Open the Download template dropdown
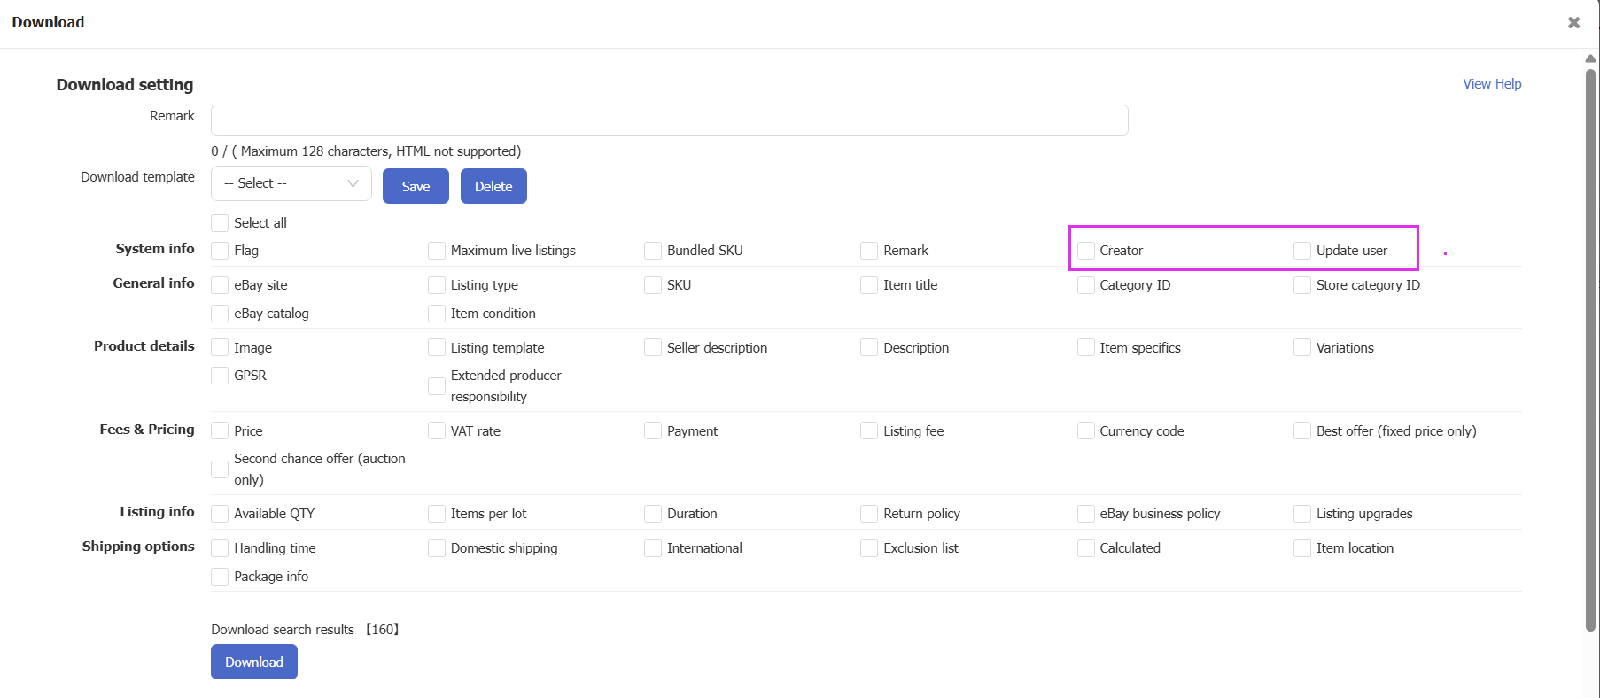 click(291, 183)
